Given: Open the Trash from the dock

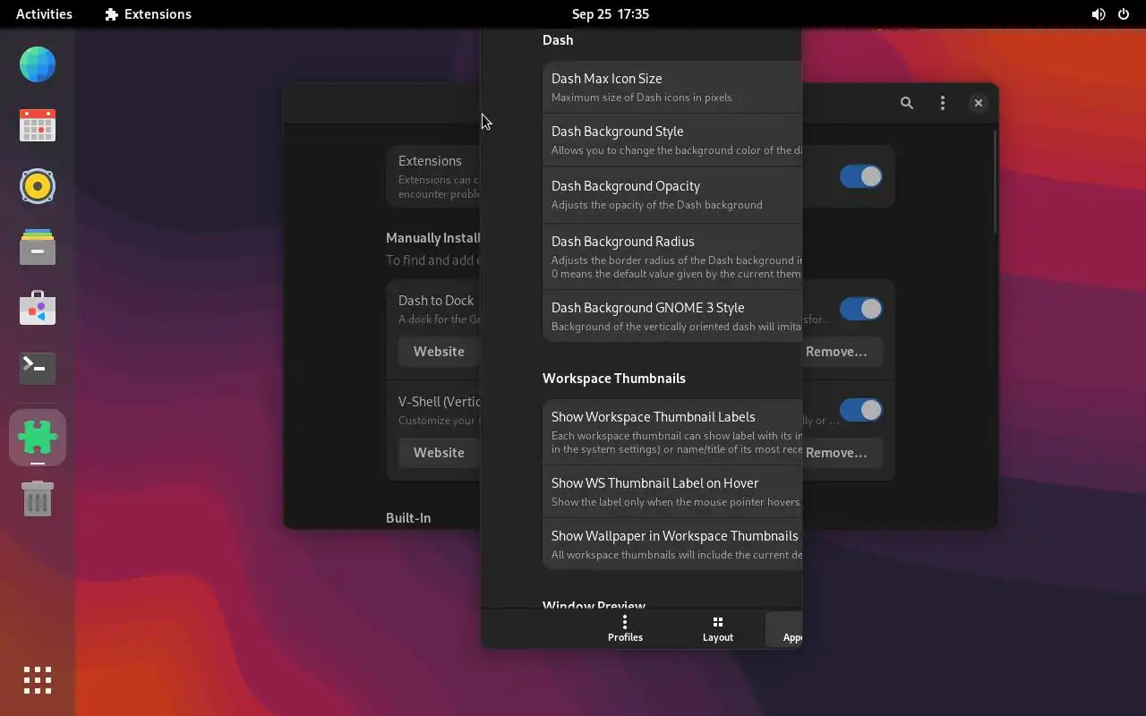Looking at the screenshot, I should pyautogui.click(x=38, y=499).
